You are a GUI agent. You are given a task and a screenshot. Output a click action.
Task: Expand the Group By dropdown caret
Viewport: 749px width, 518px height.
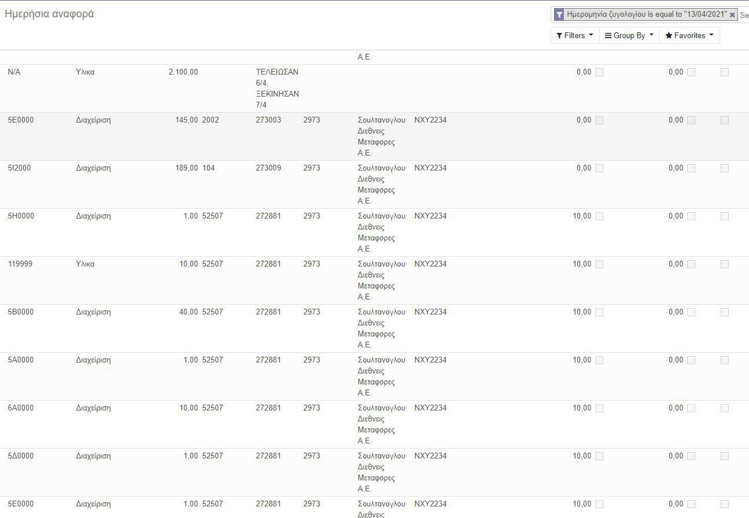tap(651, 35)
